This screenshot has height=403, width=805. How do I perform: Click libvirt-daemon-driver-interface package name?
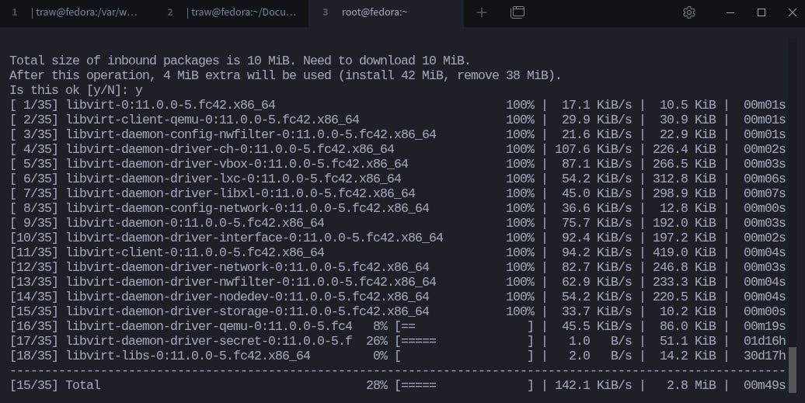255,238
